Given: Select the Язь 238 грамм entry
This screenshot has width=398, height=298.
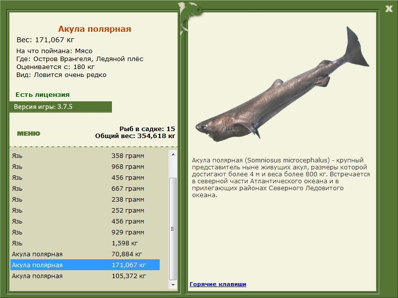Looking at the screenshot, I should pos(85,200).
